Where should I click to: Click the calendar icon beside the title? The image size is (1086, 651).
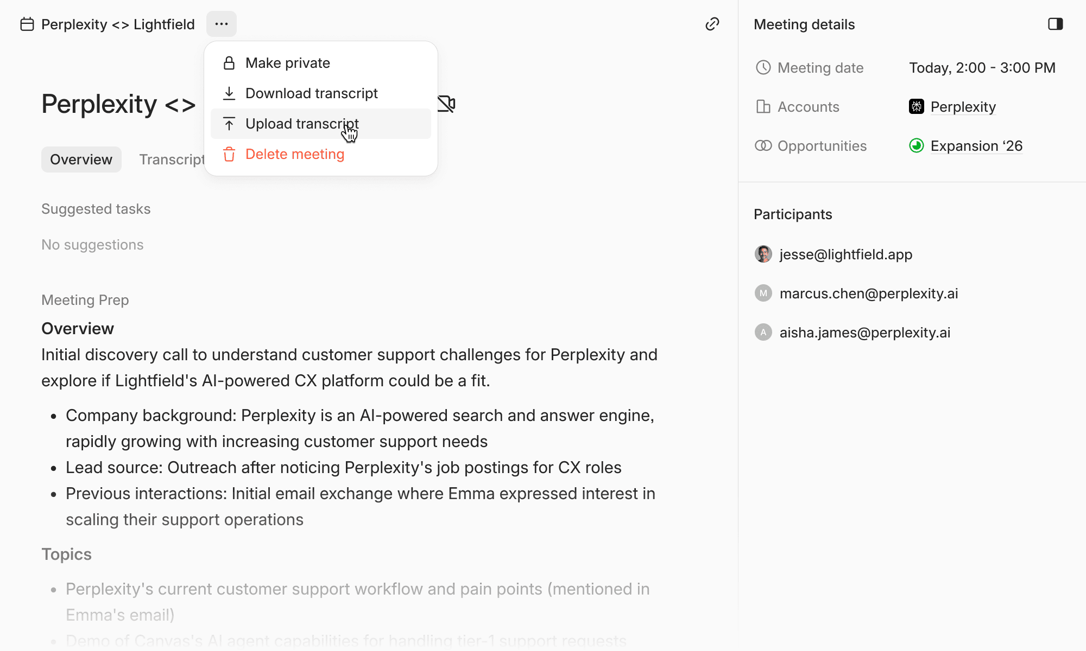[x=27, y=24]
